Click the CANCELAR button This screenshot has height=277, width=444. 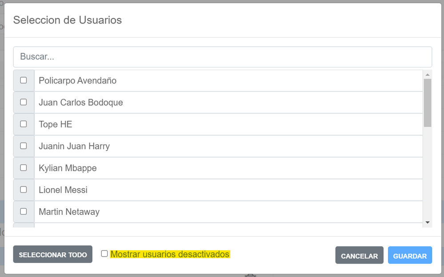click(359, 256)
